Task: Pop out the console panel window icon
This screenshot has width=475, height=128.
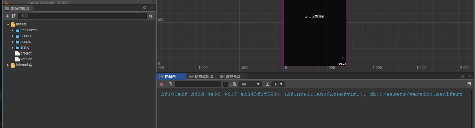Action: (462, 76)
